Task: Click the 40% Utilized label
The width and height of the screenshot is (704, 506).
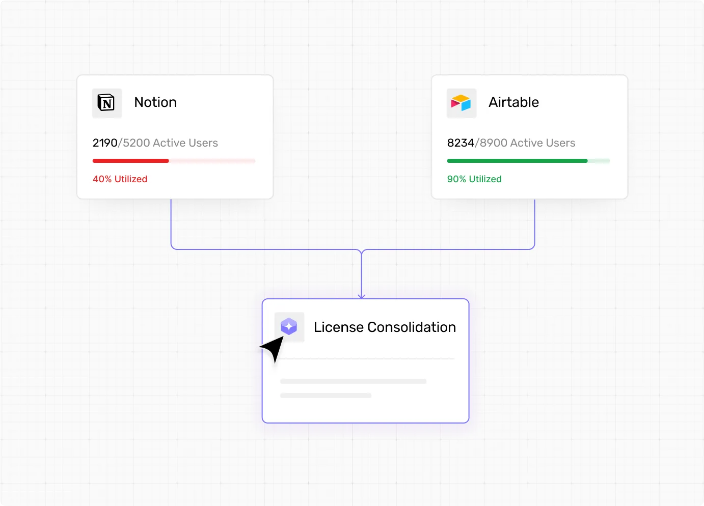Action: tap(120, 179)
